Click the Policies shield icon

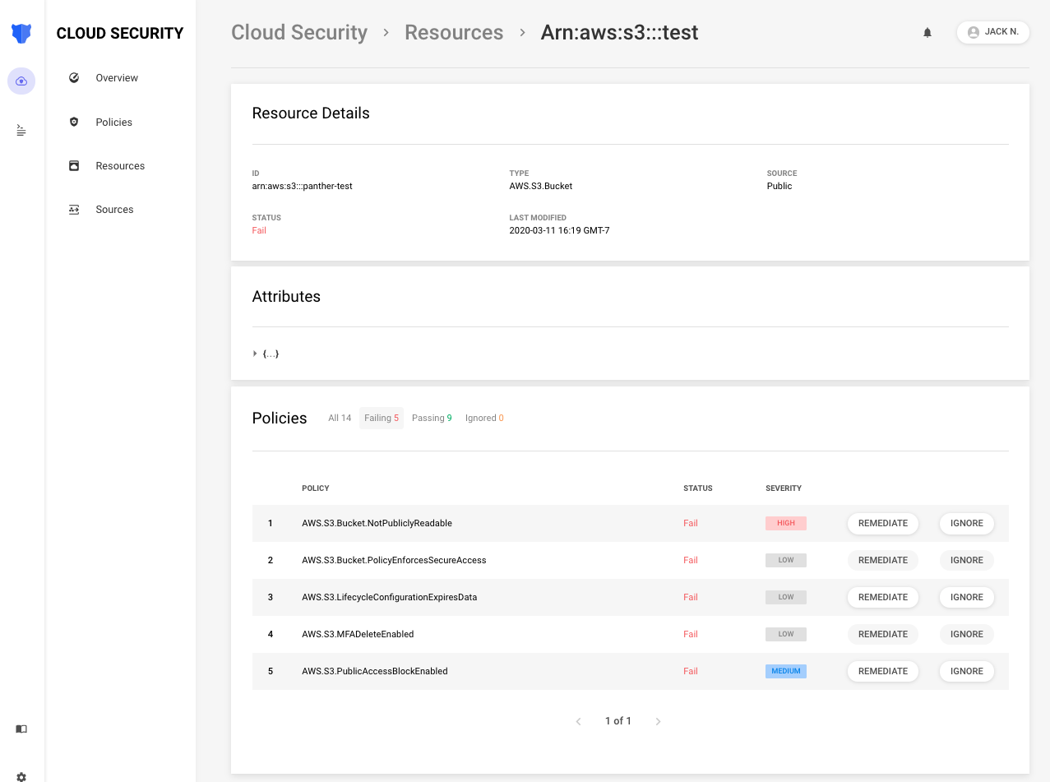click(x=74, y=122)
